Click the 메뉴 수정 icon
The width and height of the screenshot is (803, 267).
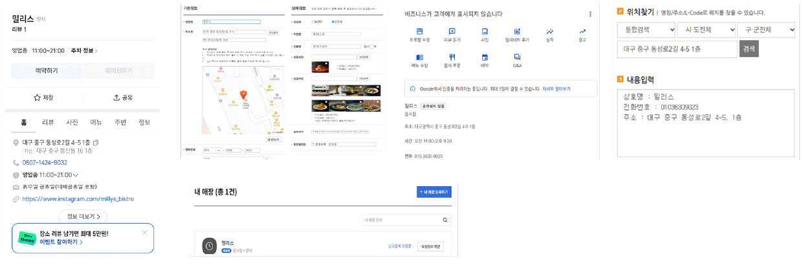coord(420,57)
